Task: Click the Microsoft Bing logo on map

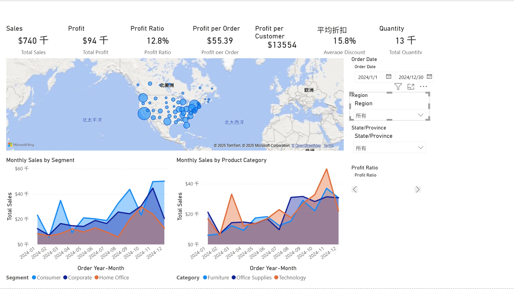Action: pyautogui.click(x=21, y=145)
